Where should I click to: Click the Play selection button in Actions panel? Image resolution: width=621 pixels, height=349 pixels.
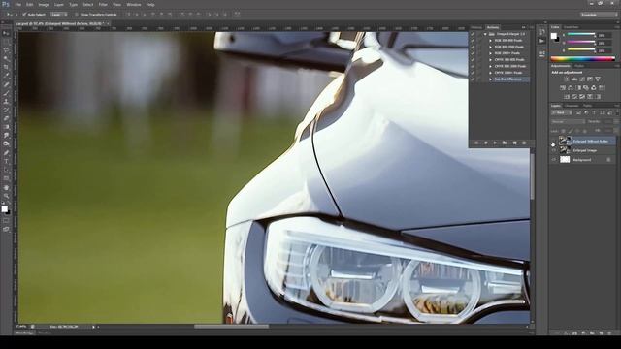click(495, 143)
